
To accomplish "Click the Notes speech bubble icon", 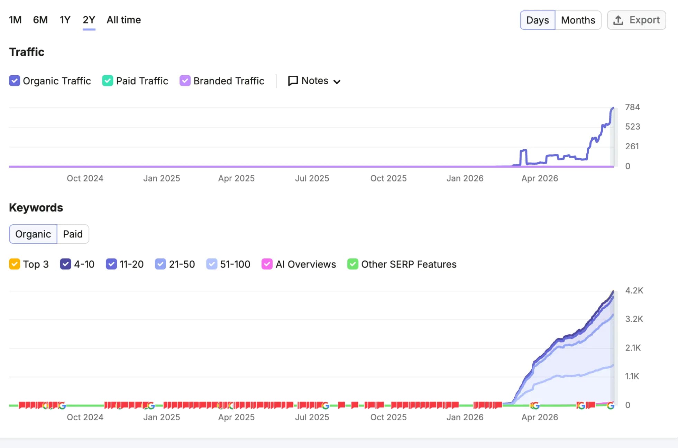I will tap(293, 81).
